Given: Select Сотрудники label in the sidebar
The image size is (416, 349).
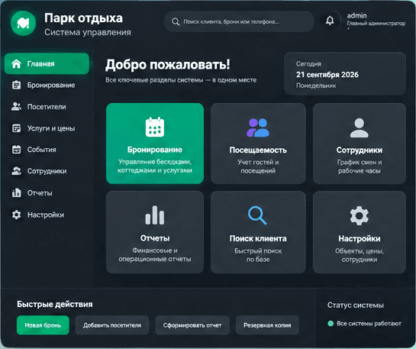Looking at the screenshot, I should click(47, 171).
